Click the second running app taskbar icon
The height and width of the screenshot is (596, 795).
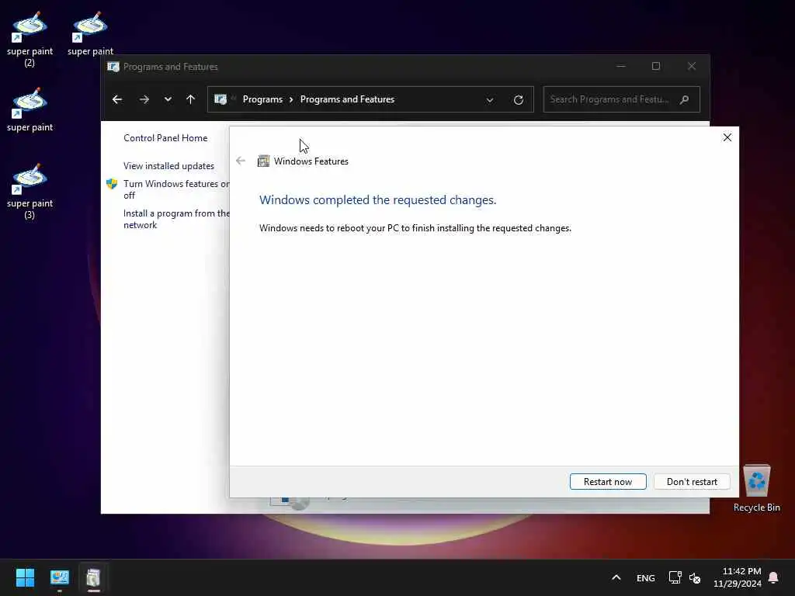click(x=93, y=577)
